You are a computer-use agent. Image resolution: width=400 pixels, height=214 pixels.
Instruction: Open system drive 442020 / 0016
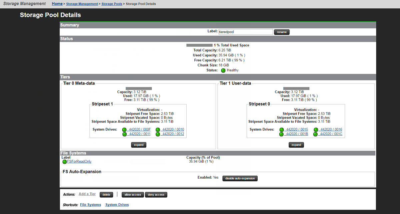coord(331,130)
